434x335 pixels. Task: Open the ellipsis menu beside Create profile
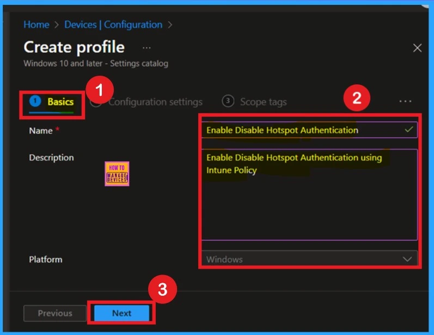146,48
